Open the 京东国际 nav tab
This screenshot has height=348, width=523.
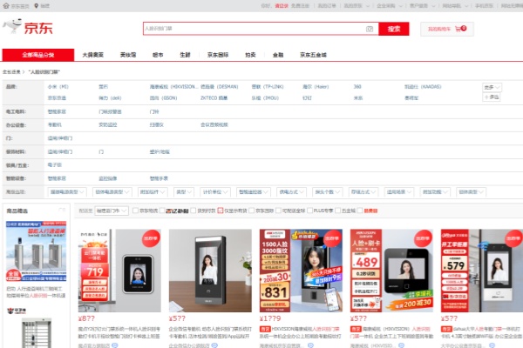click(x=218, y=55)
